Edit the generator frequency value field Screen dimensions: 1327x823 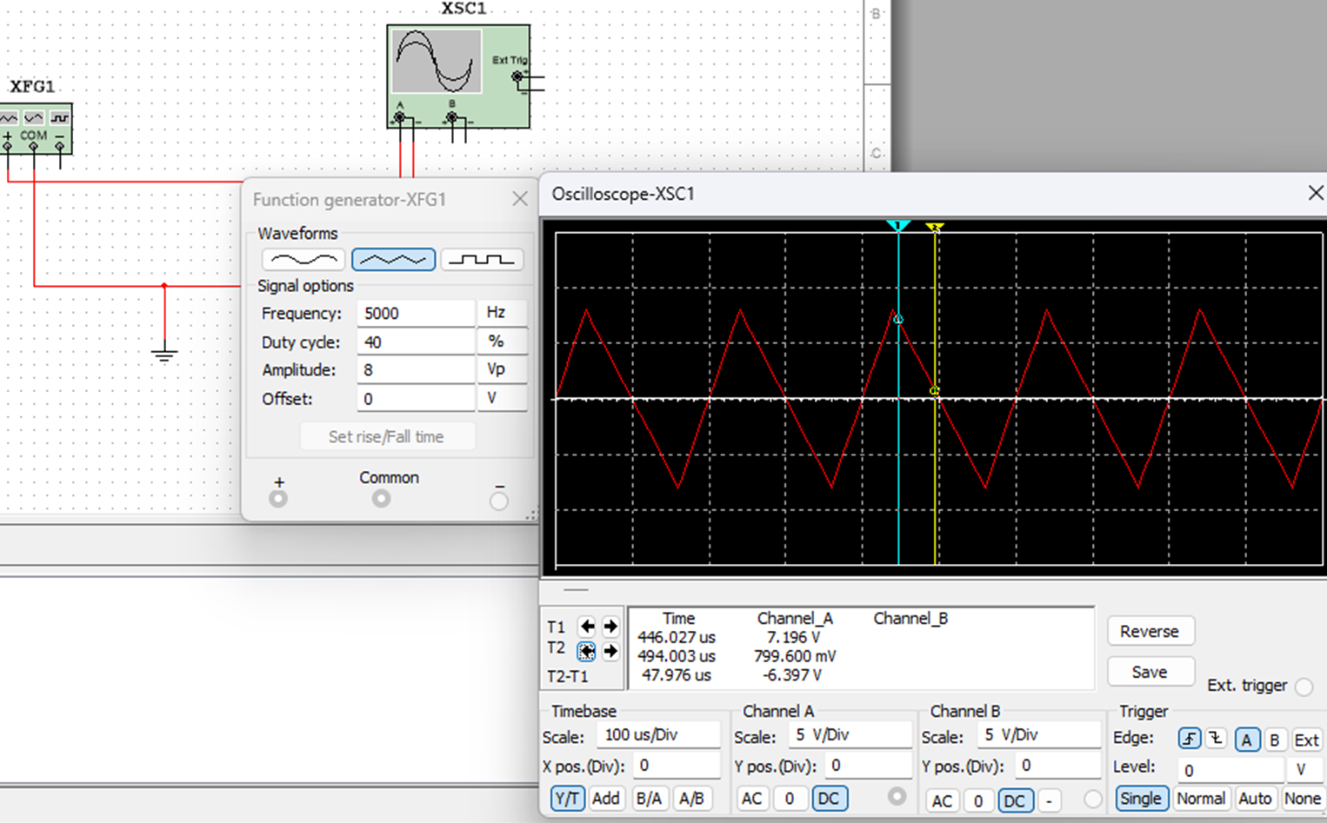click(x=415, y=313)
